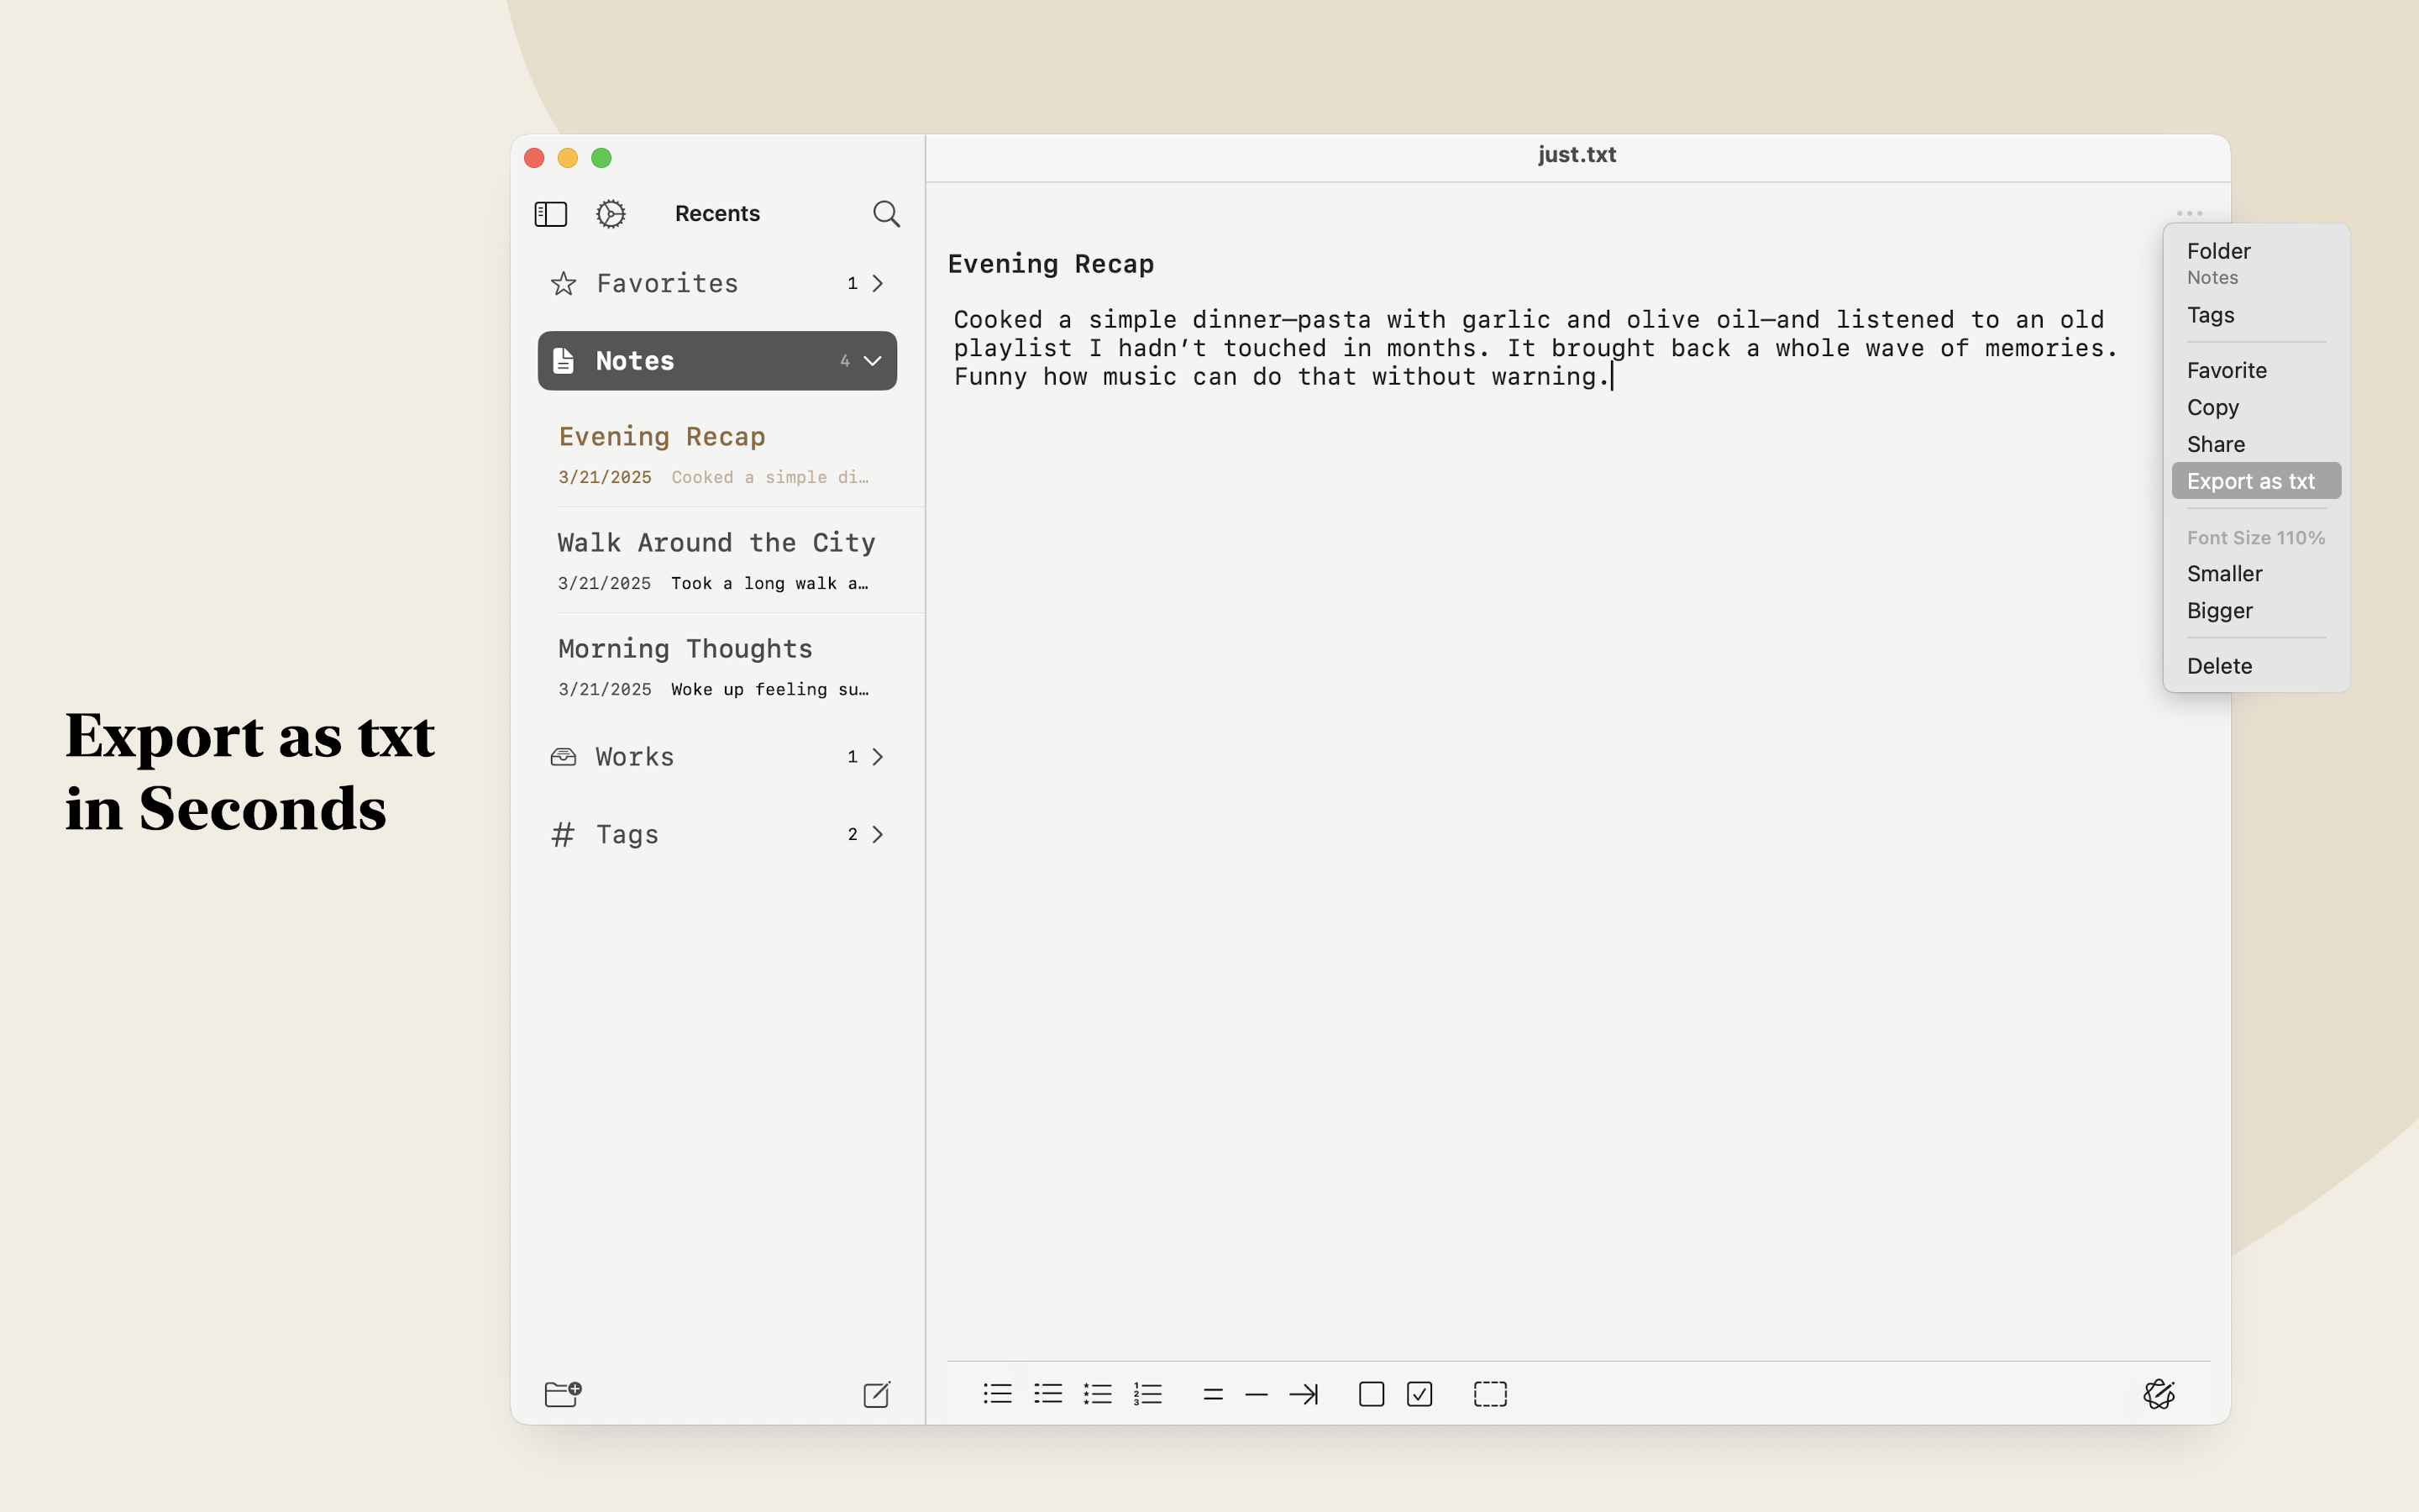This screenshot has height=1512, width=2419.
Task: Select the Works folder label
Action: tap(635, 757)
